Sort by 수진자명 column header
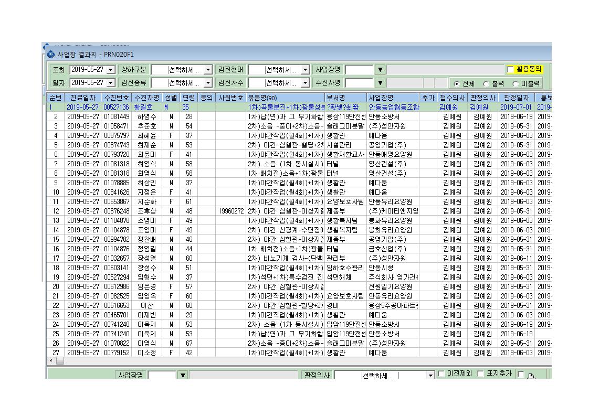Screen dimensions: 589x416 click(x=147, y=98)
